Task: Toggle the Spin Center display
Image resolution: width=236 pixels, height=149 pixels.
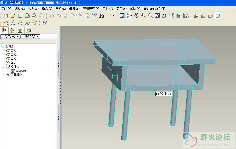Action: pyautogui.click(x=129, y=16)
